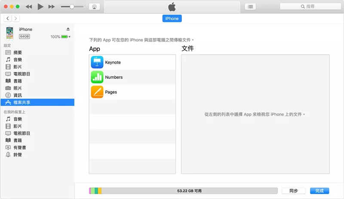Click the Keynote app icon

pos(97,62)
